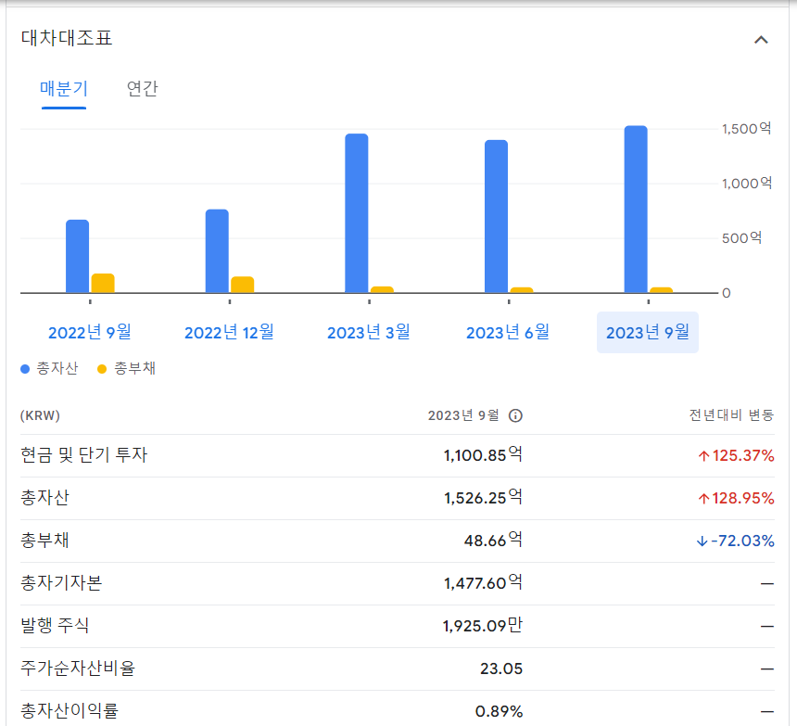Select the 2023년 3월 period
The image size is (797, 726).
[x=369, y=333]
